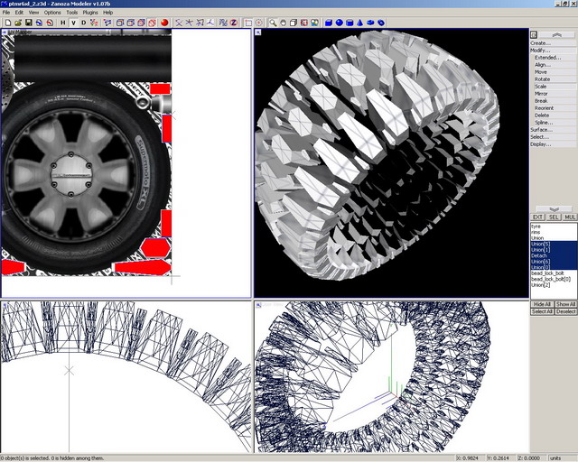Viewport: 578px width, 462px height.
Task: Toggle the D axis lock button
Action: (x=84, y=23)
